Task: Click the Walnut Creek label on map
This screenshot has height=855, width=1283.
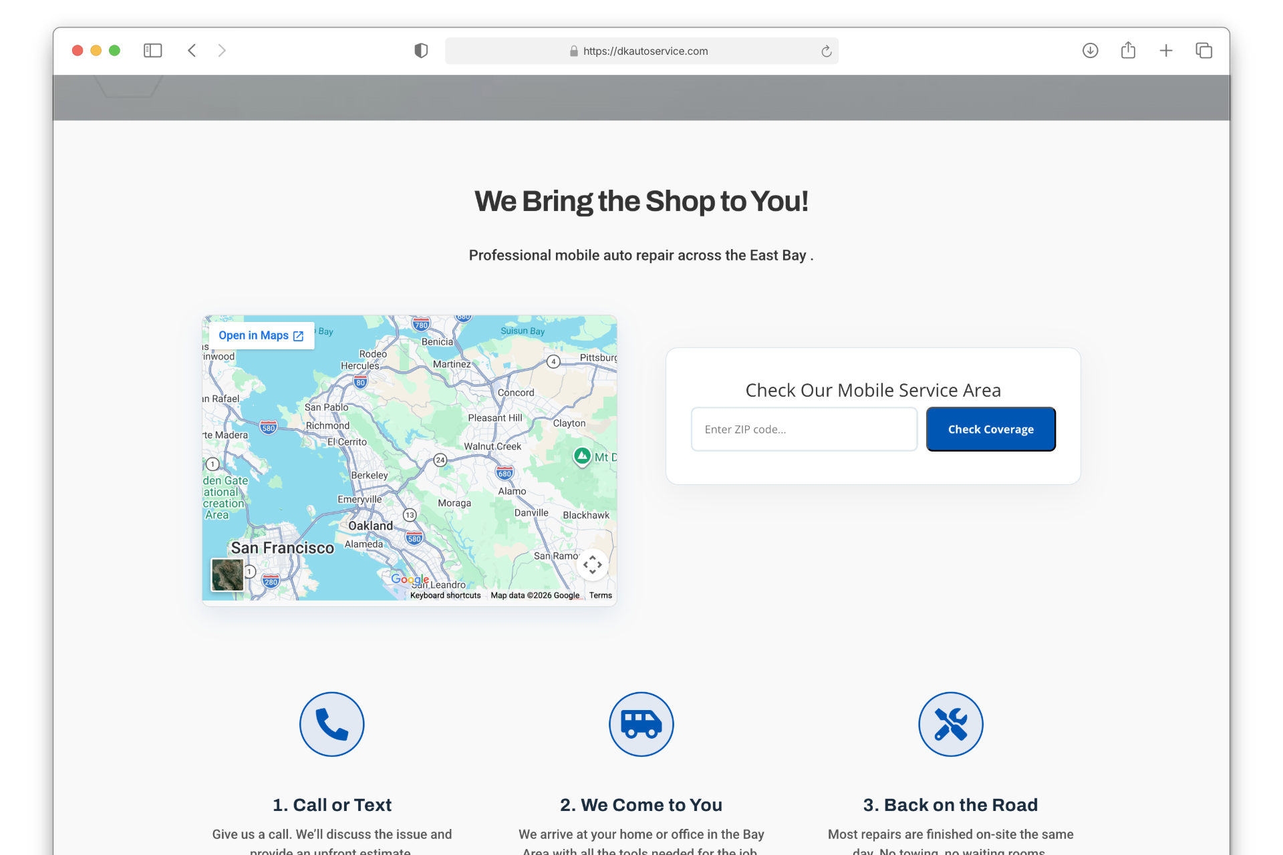Action: pyautogui.click(x=492, y=446)
